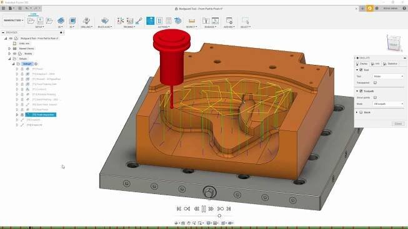Click the 3D milling operations icon
This screenshot has width=408, height=229.
72,21
